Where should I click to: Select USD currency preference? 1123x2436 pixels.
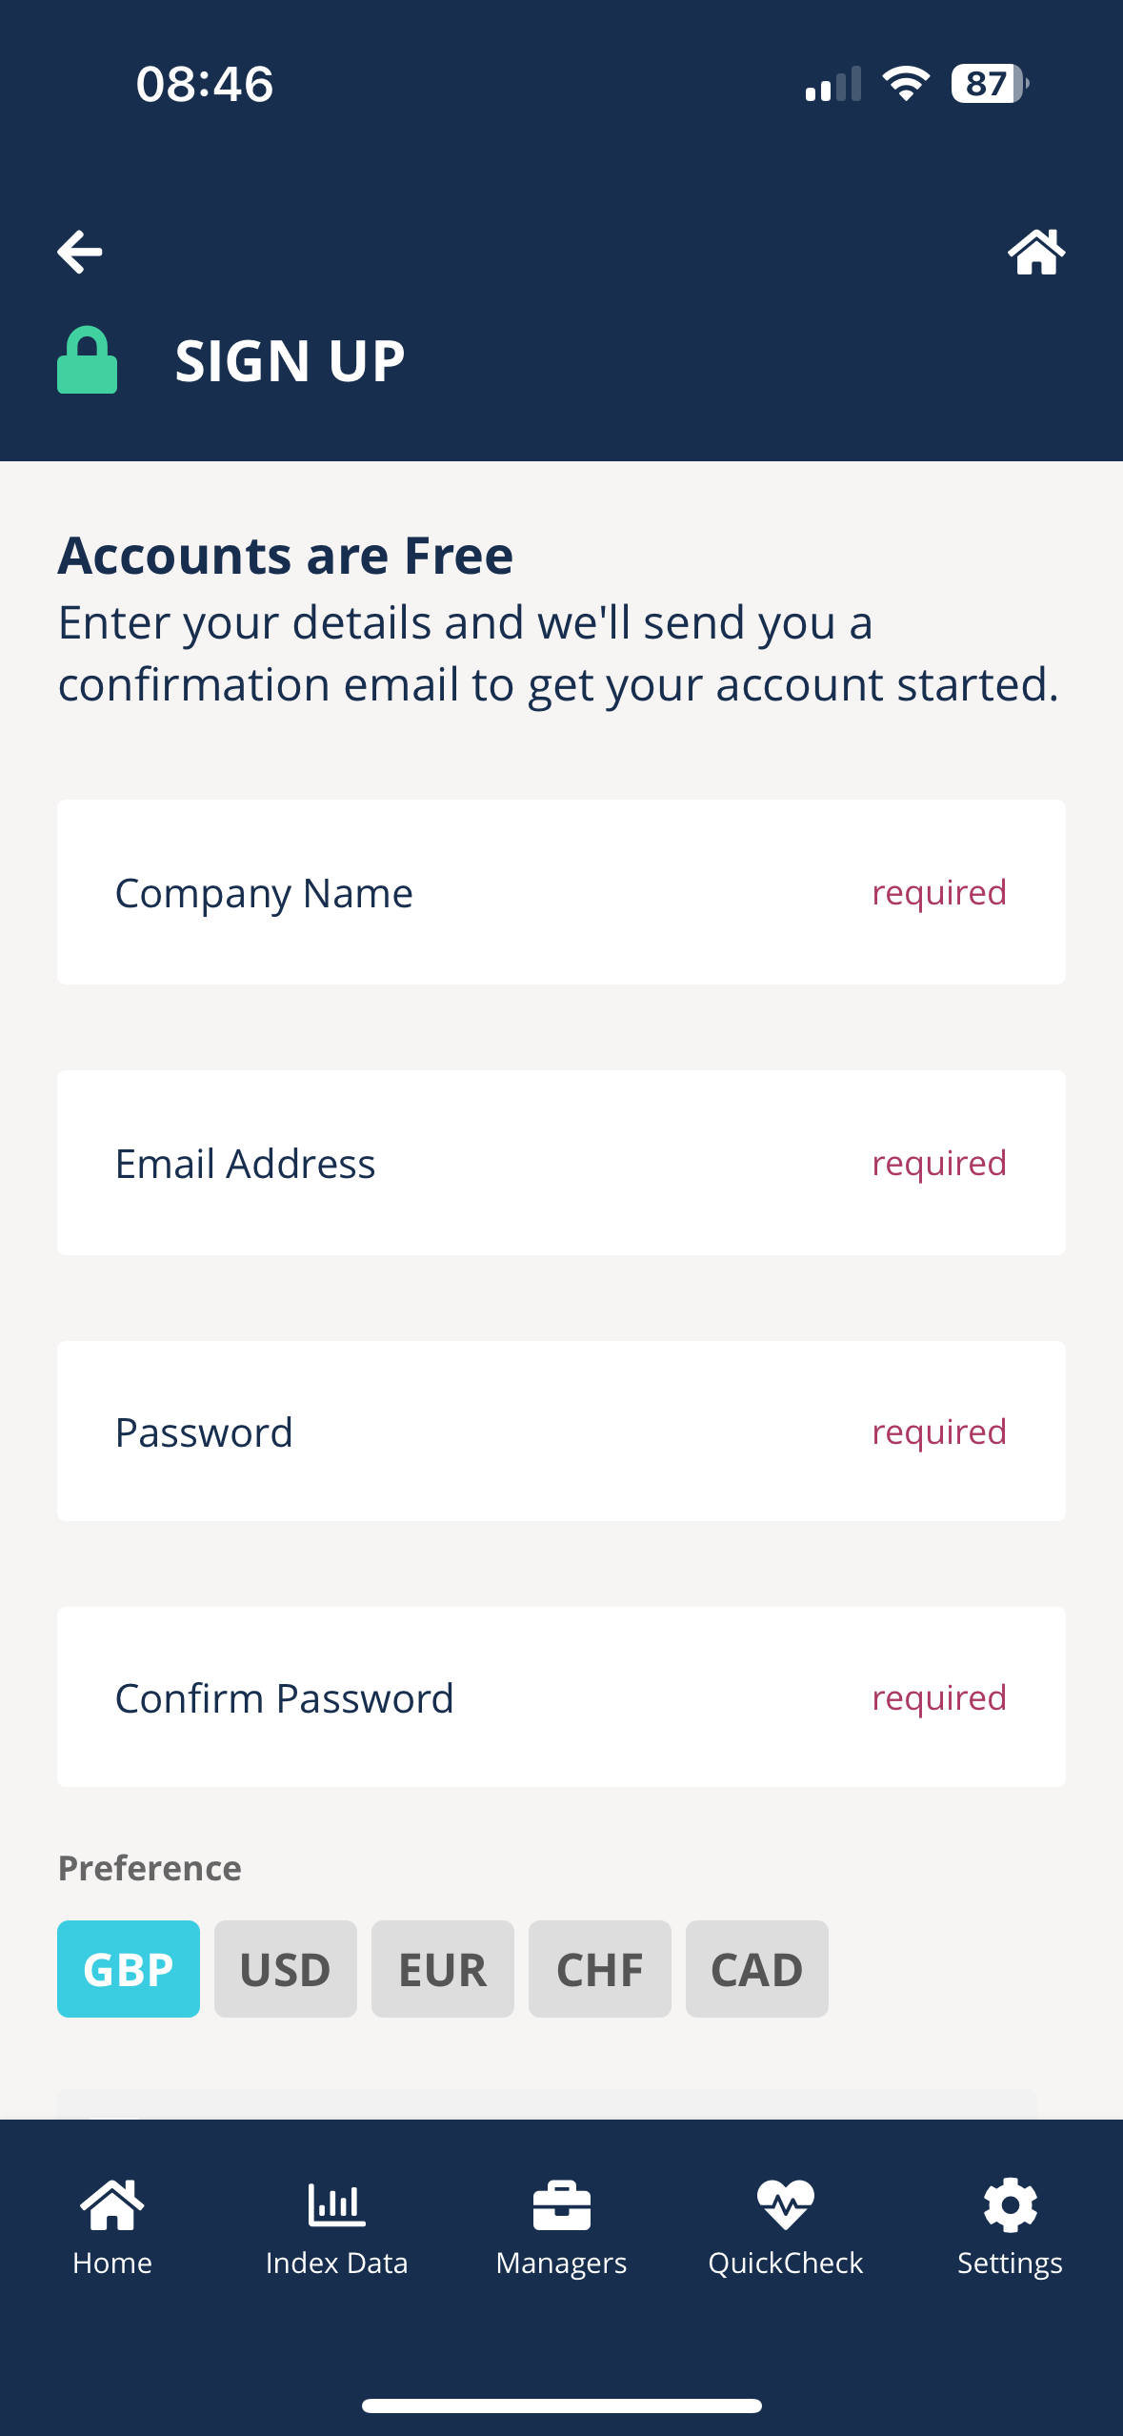pyautogui.click(x=286, y=1969)
